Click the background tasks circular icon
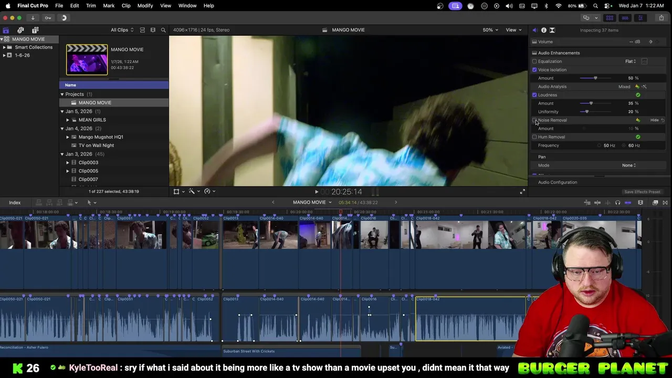672x378 pixels. 64,18
